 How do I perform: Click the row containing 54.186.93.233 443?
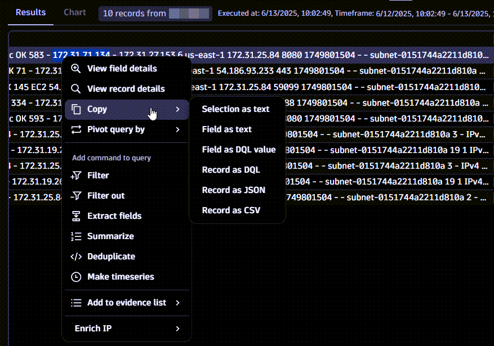coord(251,71)
